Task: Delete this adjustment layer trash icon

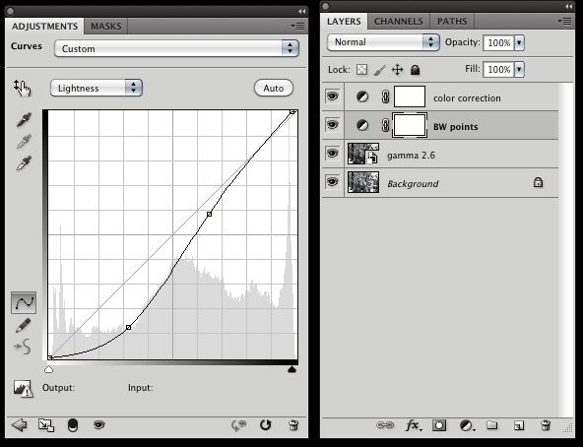Action: click(x=293, y=425)
